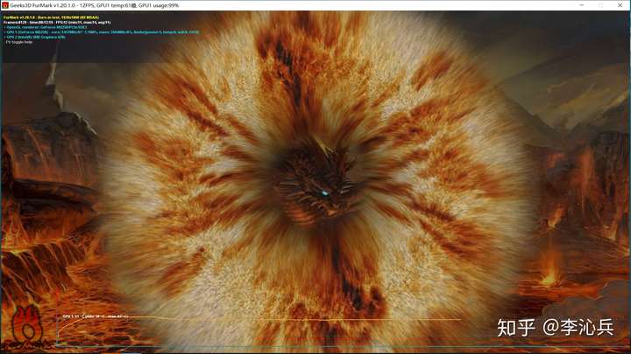Click the GPU 2 UHD Graphics overlay line

coord(34,37)
